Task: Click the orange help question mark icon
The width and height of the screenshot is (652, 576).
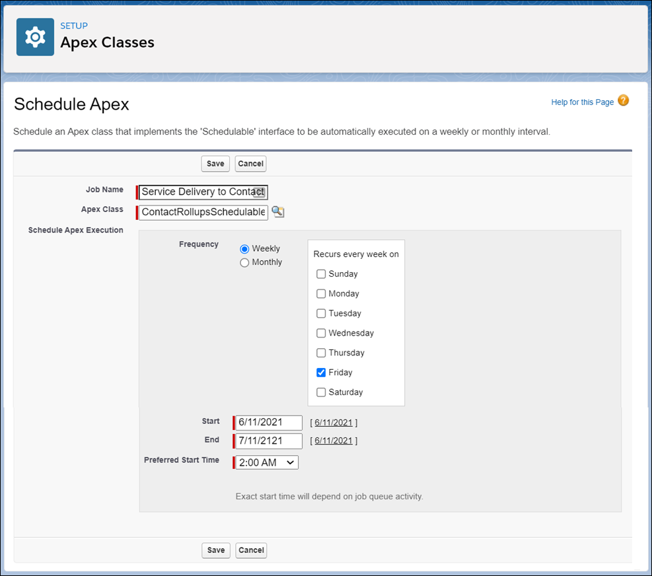Action: 623,100
